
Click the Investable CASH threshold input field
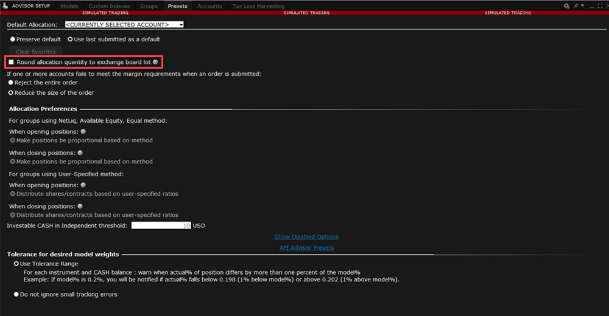coord(161,226)
